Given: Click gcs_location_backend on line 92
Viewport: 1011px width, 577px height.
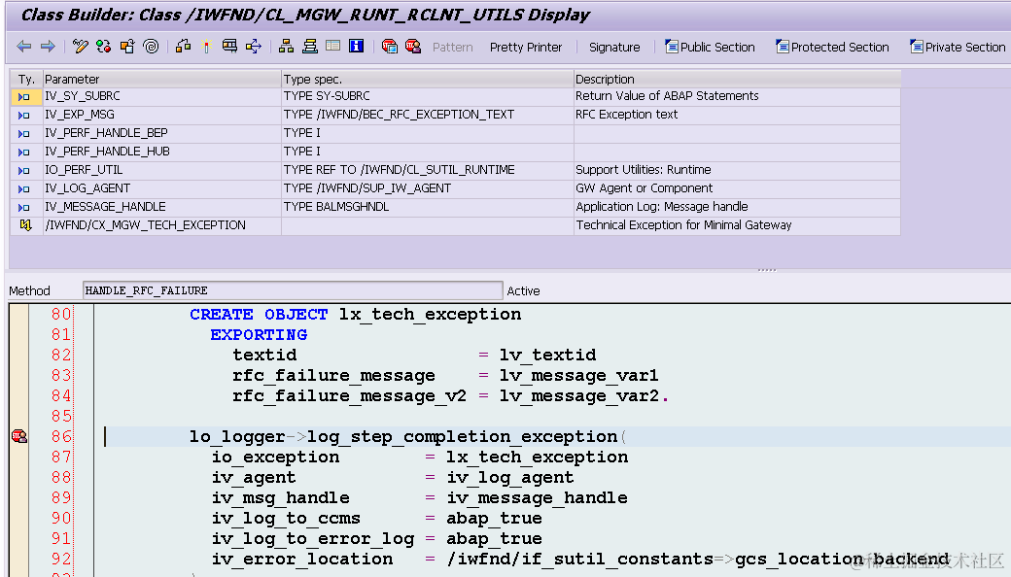Looking at the screenshot, I should pos(842,559).
